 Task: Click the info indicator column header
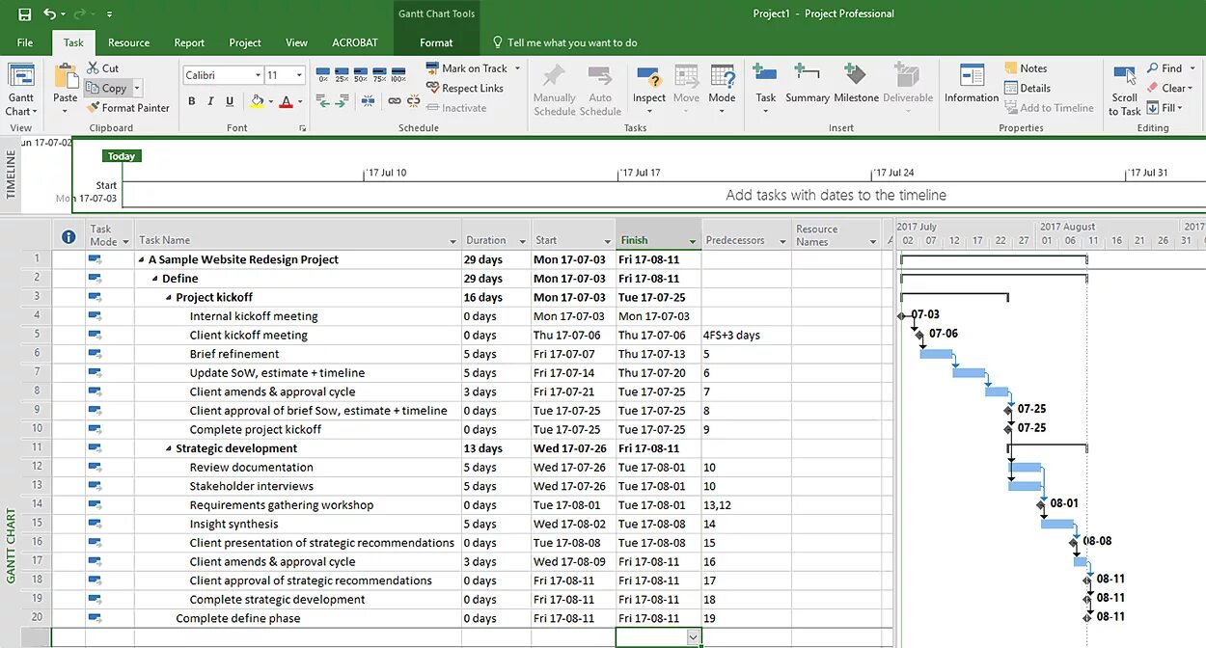pyautogui.click(x=68, y=237)
